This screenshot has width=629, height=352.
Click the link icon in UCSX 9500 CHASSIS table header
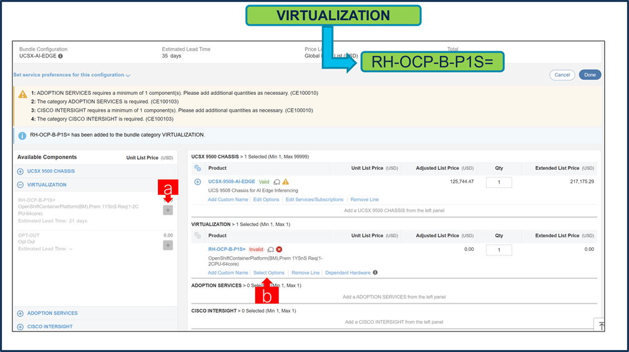[x=198, y=168]
